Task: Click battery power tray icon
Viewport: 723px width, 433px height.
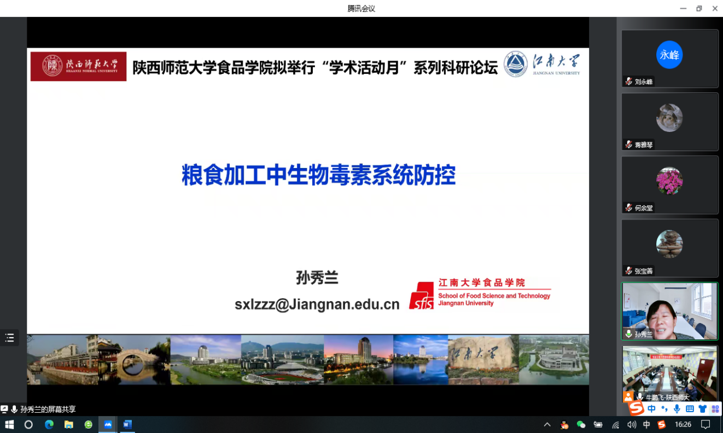Action: pyautogui.click(x=598, y=425)
